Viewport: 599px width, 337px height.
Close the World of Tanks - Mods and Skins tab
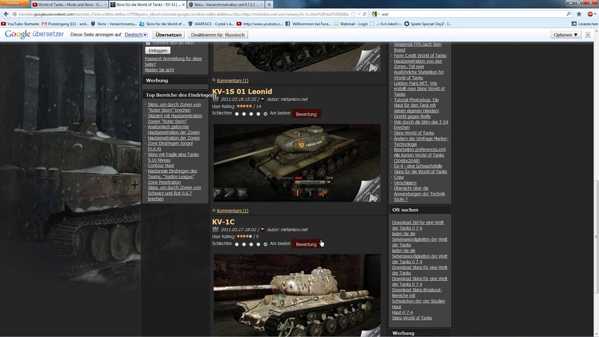coord(105,5)
